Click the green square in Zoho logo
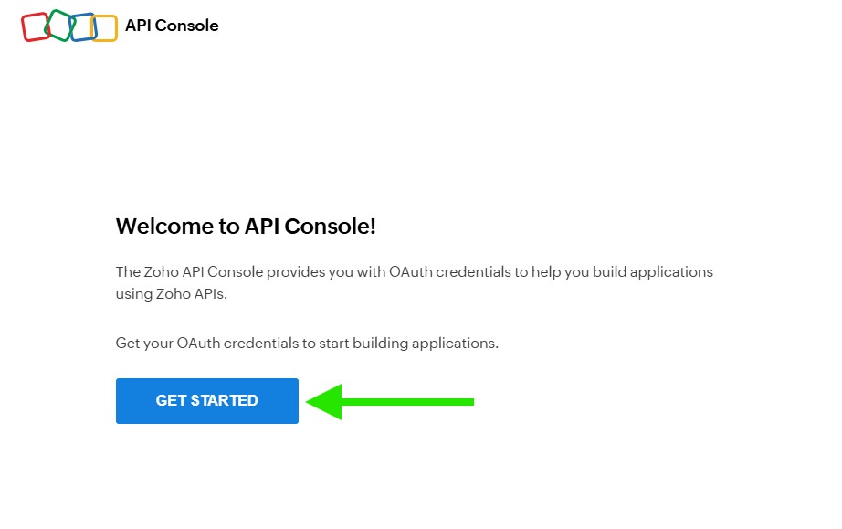Image resolution: width=842 pixels, height=529 pixels. (58, 25)
